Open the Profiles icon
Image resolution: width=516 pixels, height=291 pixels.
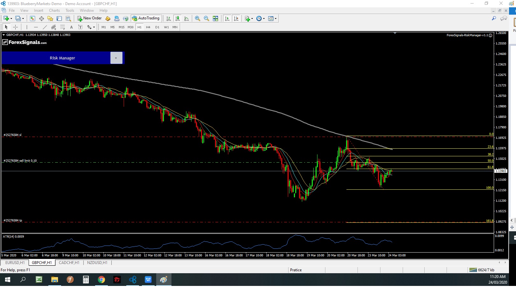(18, 18)
